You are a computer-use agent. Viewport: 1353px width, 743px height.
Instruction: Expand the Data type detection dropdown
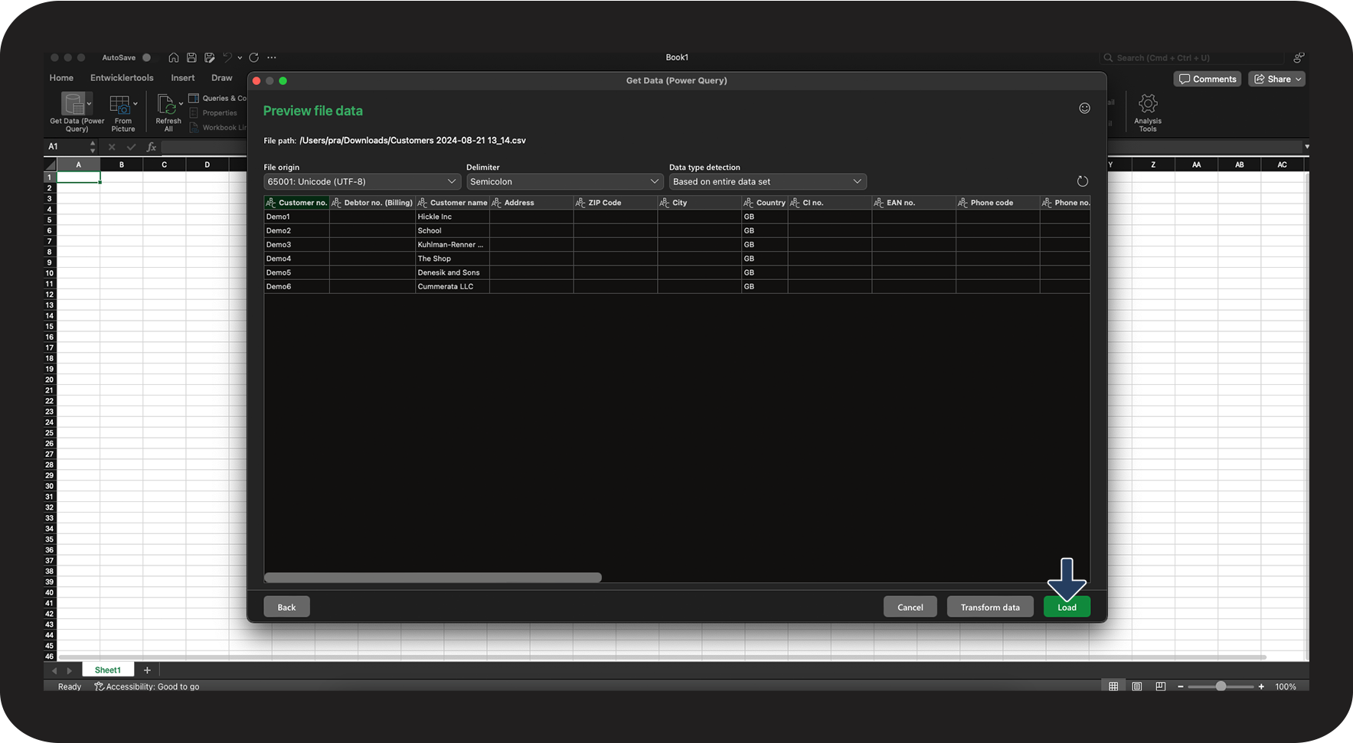[x=767, y=181]
